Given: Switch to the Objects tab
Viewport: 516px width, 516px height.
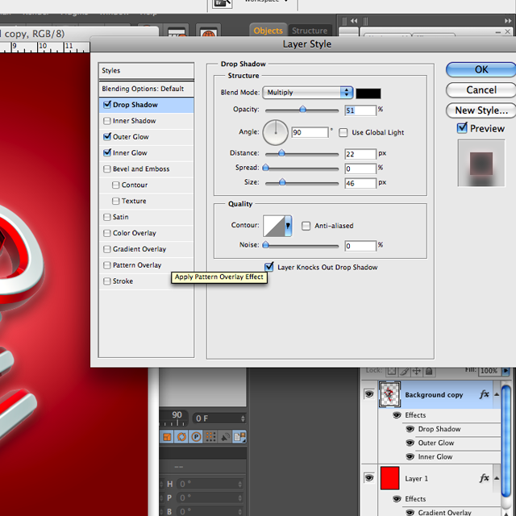Looking at the screenshot, I should [x=268, y=31].
